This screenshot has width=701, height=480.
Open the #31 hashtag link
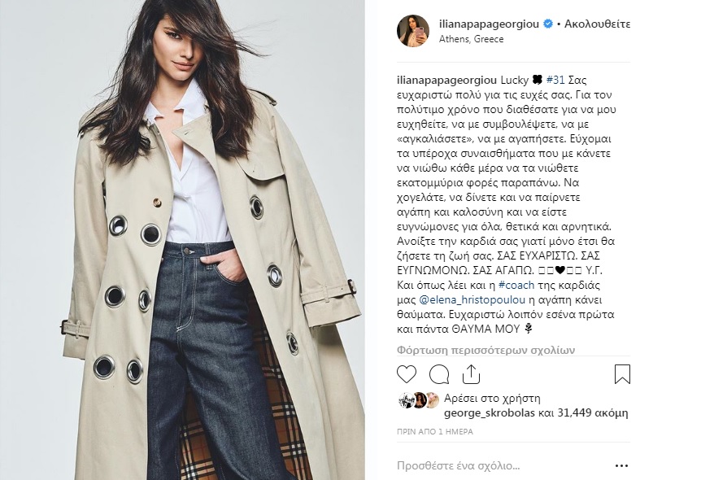555,80
